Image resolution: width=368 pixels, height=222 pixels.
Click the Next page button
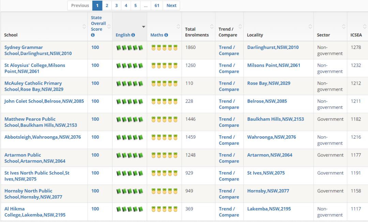click(x=171, y=6)
